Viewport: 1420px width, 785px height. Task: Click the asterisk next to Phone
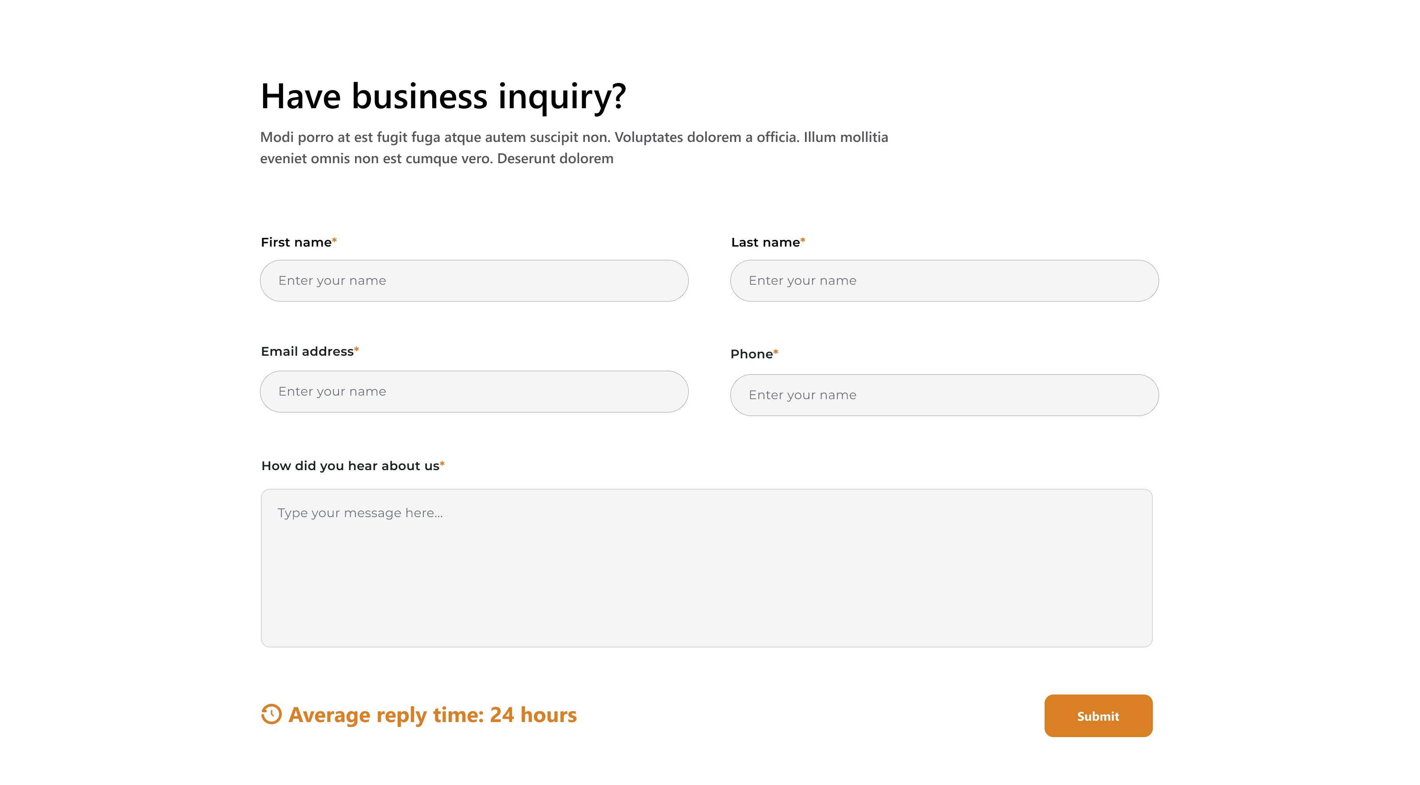(x=776, y=352)
